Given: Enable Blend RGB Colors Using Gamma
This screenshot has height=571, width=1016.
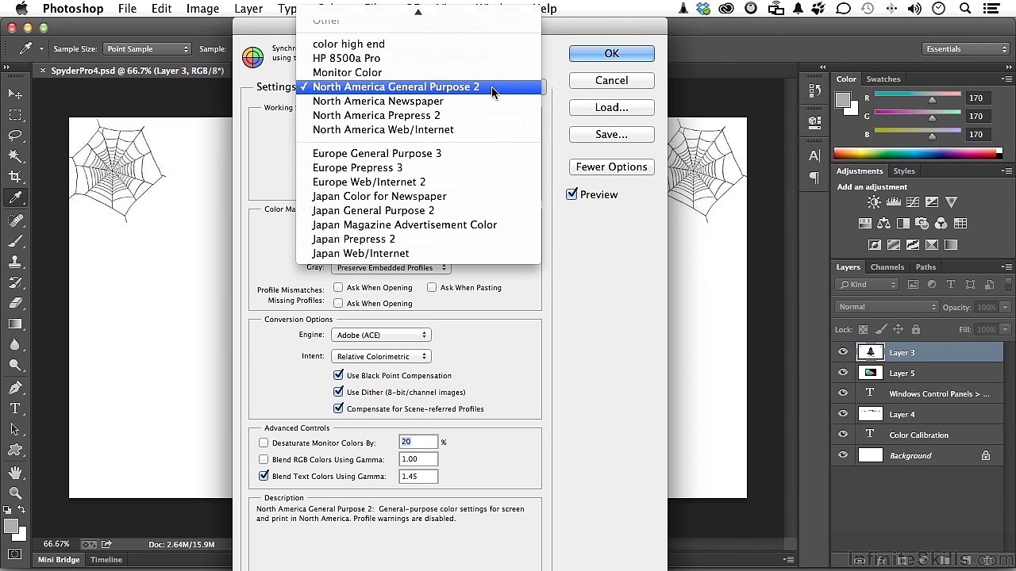Looking at the screenshot, I should (264, 459).
